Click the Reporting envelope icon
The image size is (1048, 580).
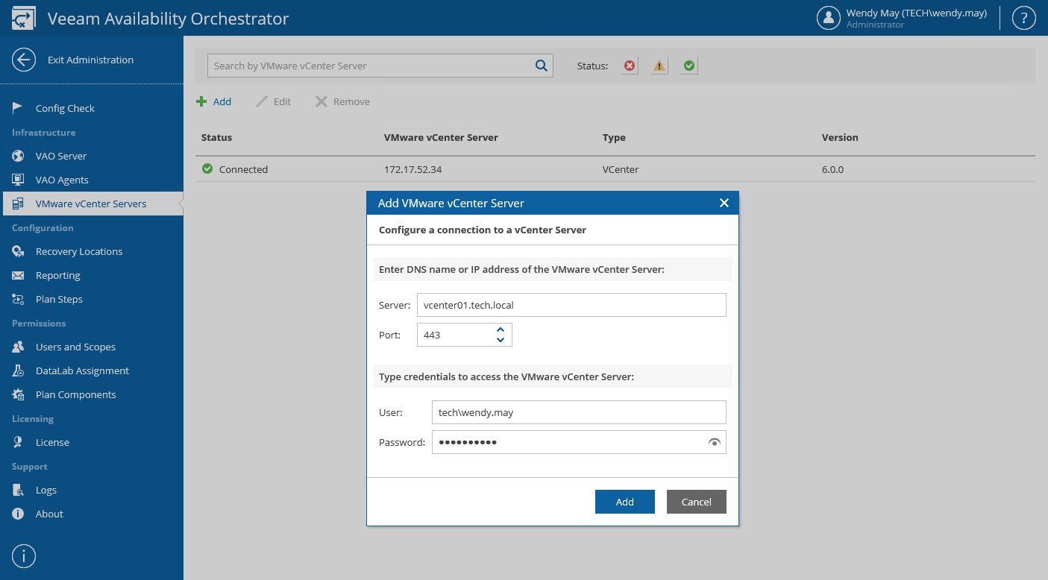(18, 275)
